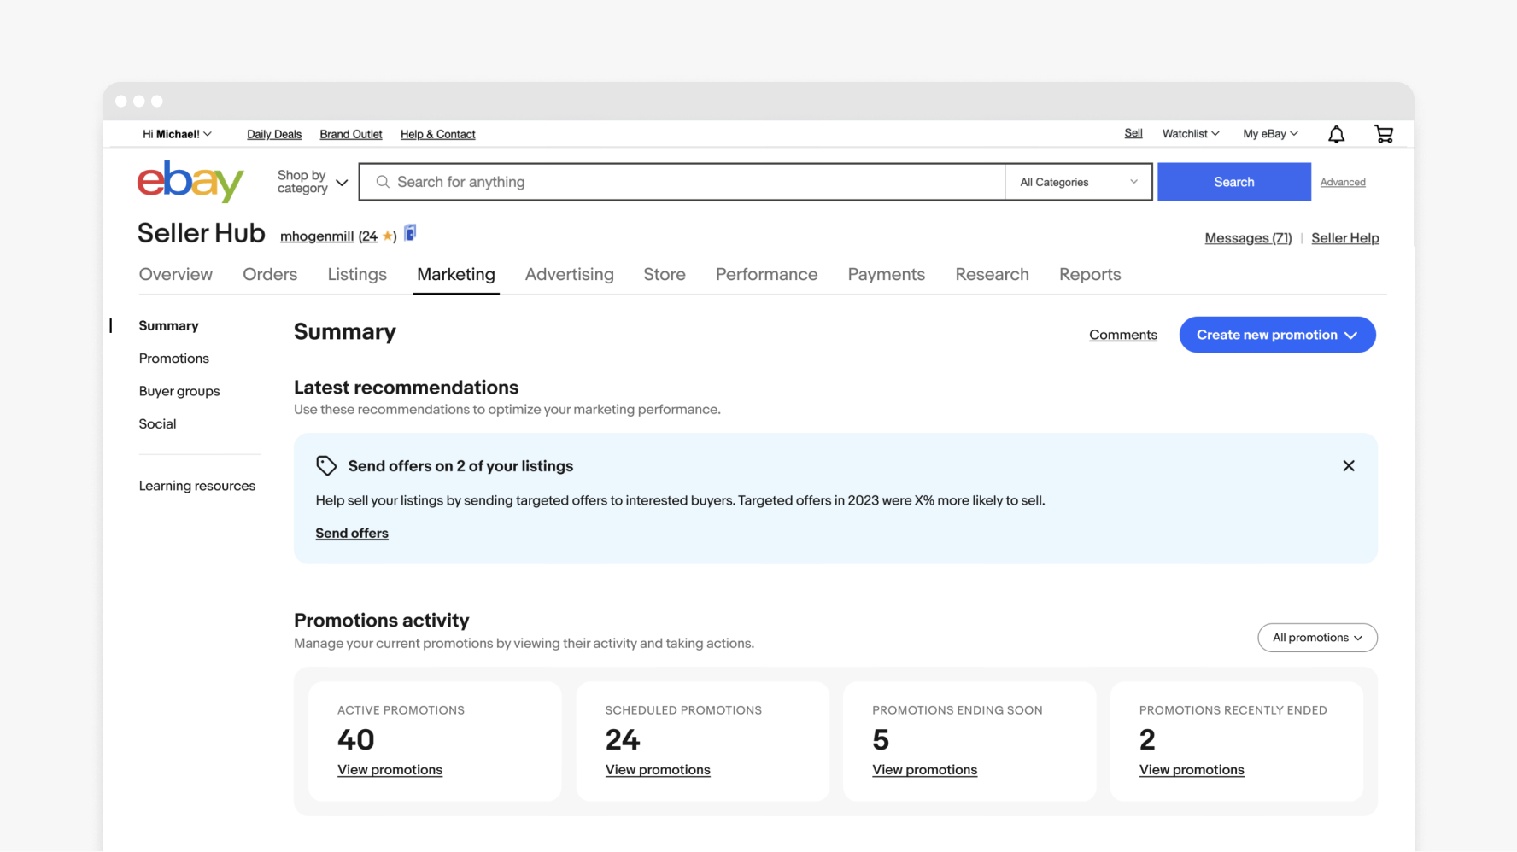Open the All Categories dropdown
1517x852 pixels.
1078,182
